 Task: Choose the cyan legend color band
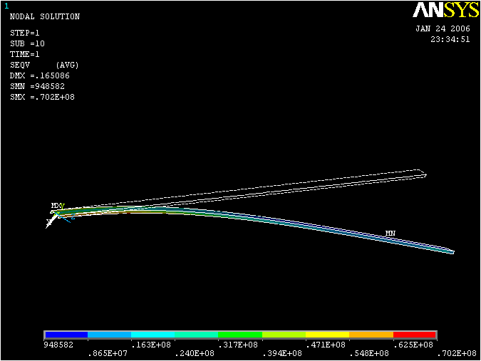152,334
